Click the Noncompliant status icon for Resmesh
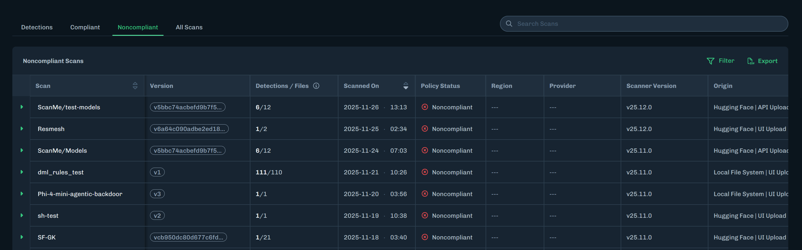Screen dimensions: 802x250 (x=425, y=129)
